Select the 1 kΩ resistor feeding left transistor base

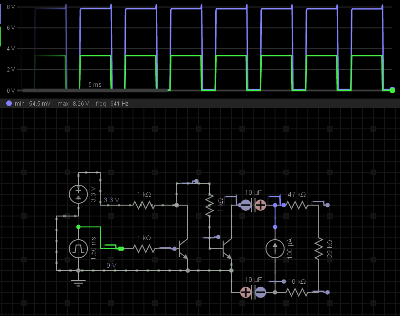tap(144, 249)
